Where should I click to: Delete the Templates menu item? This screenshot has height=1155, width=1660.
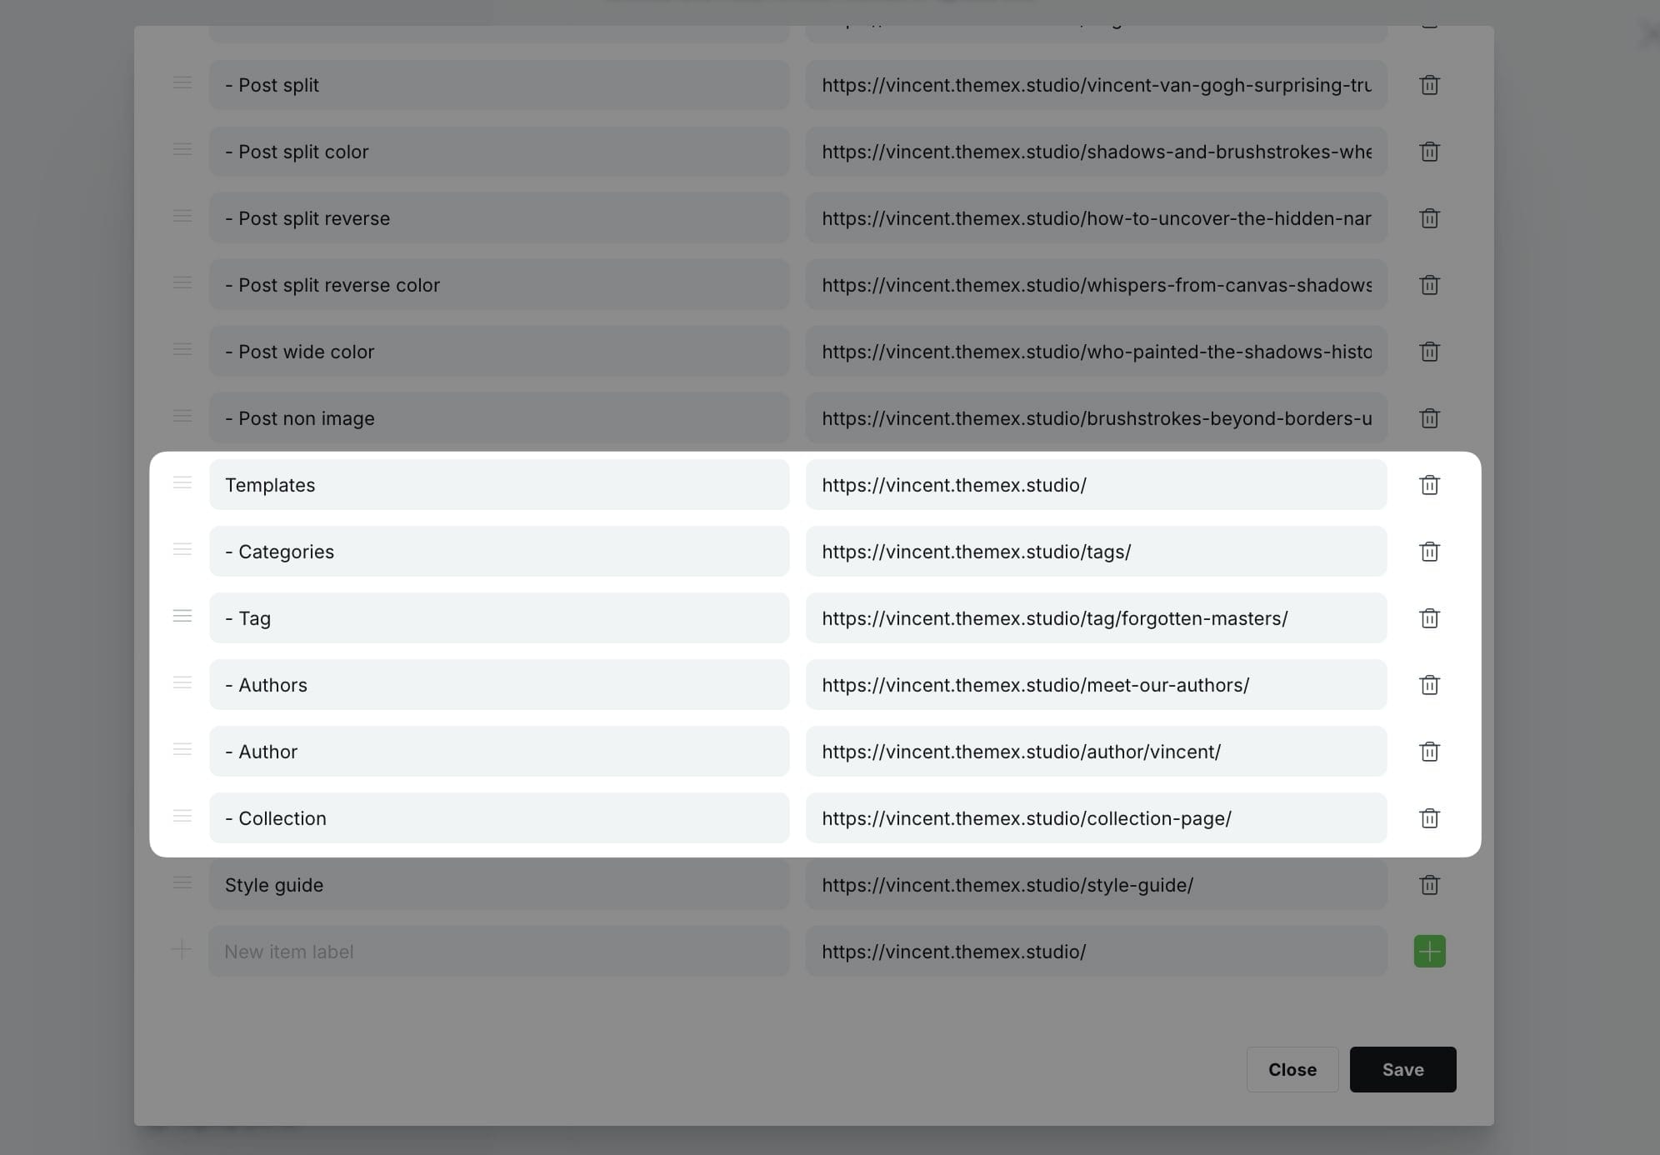1429,484
